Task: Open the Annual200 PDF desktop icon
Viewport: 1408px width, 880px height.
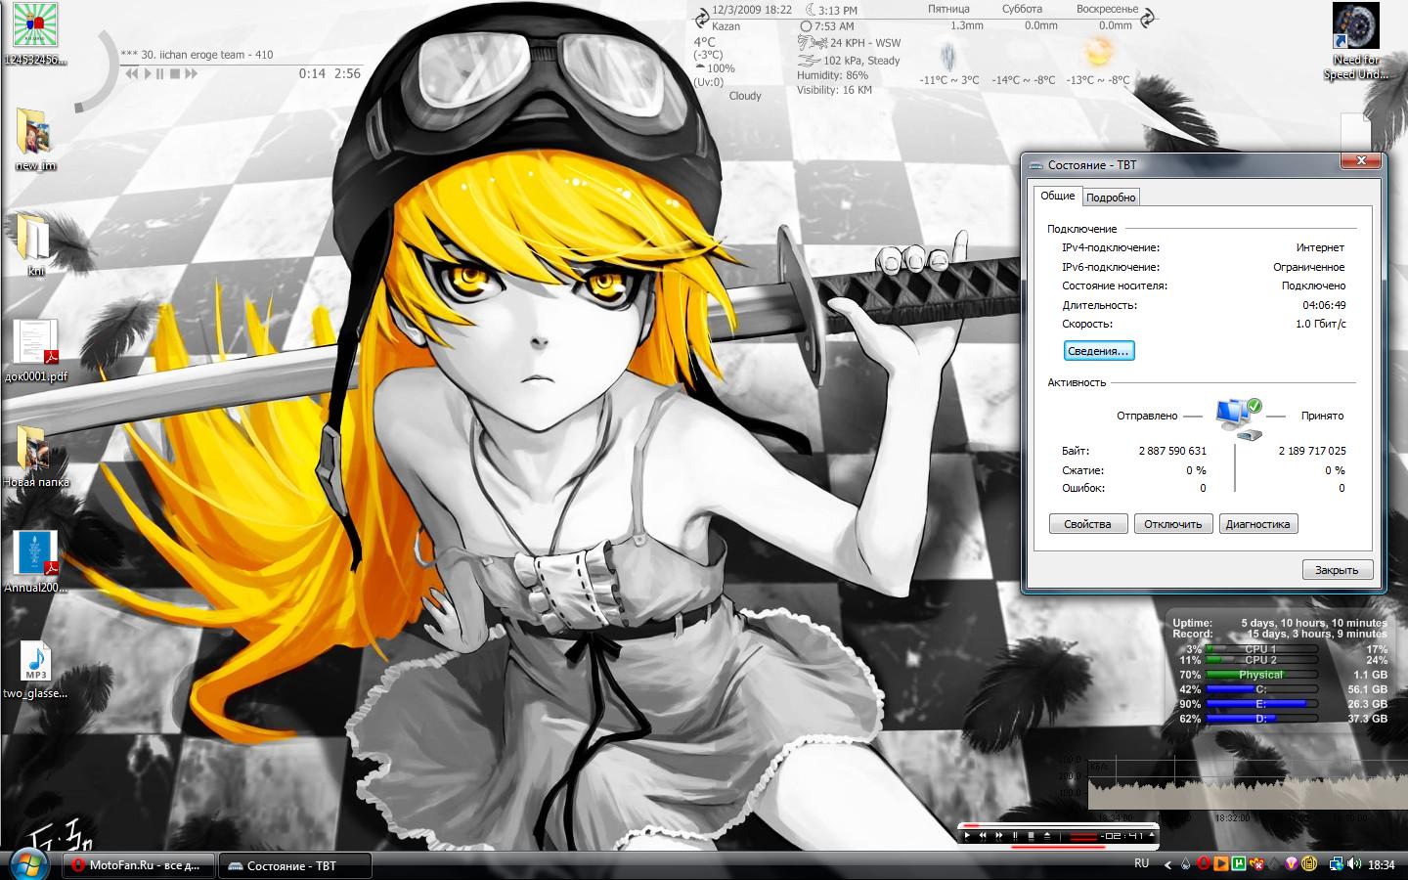Action: [36, 561]
